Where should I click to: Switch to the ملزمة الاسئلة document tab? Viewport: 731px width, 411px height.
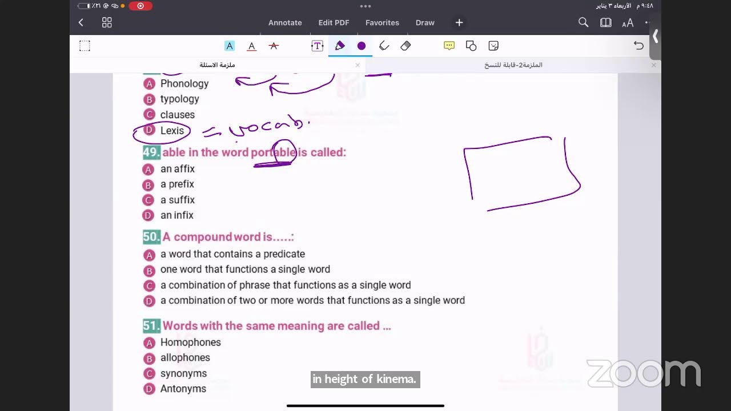217,65
